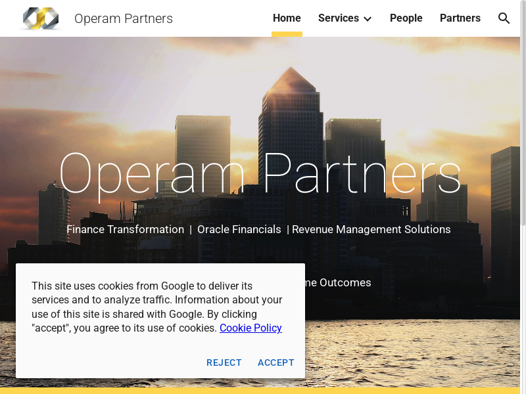Click Revenue Management Solutions tagline text
The width and height of the screenshot is (526, 394).
pyautogui.click(x=371, y=229)
